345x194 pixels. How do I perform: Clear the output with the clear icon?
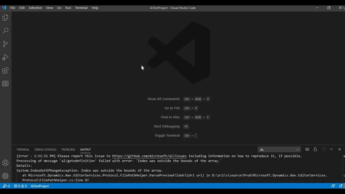307,149
